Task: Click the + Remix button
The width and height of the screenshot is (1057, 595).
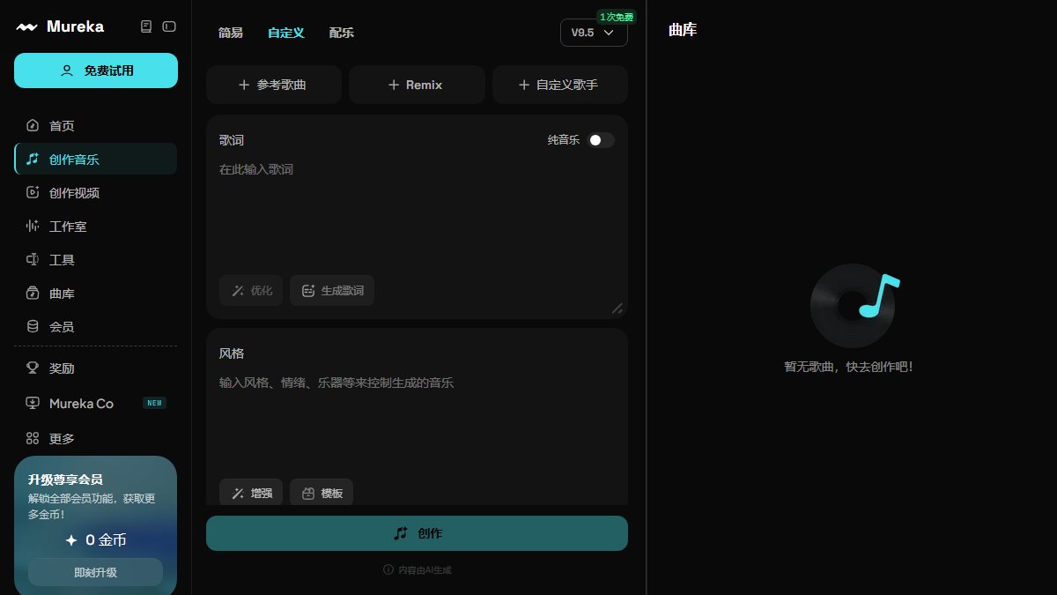Action: tap(417, 85)
